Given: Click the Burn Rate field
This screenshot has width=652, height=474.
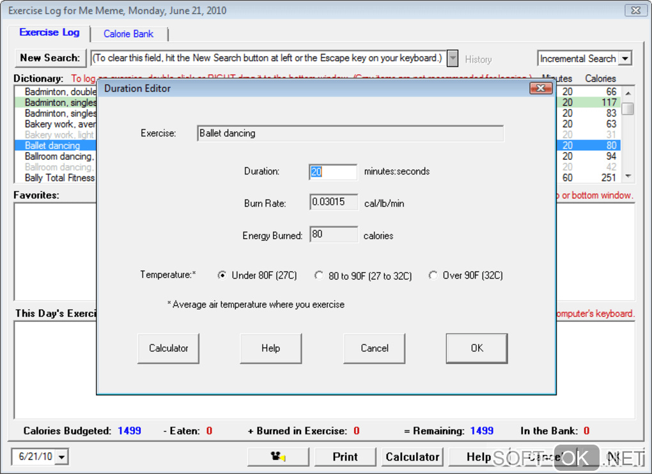Looking at the screenshot, I should (334, 203).
